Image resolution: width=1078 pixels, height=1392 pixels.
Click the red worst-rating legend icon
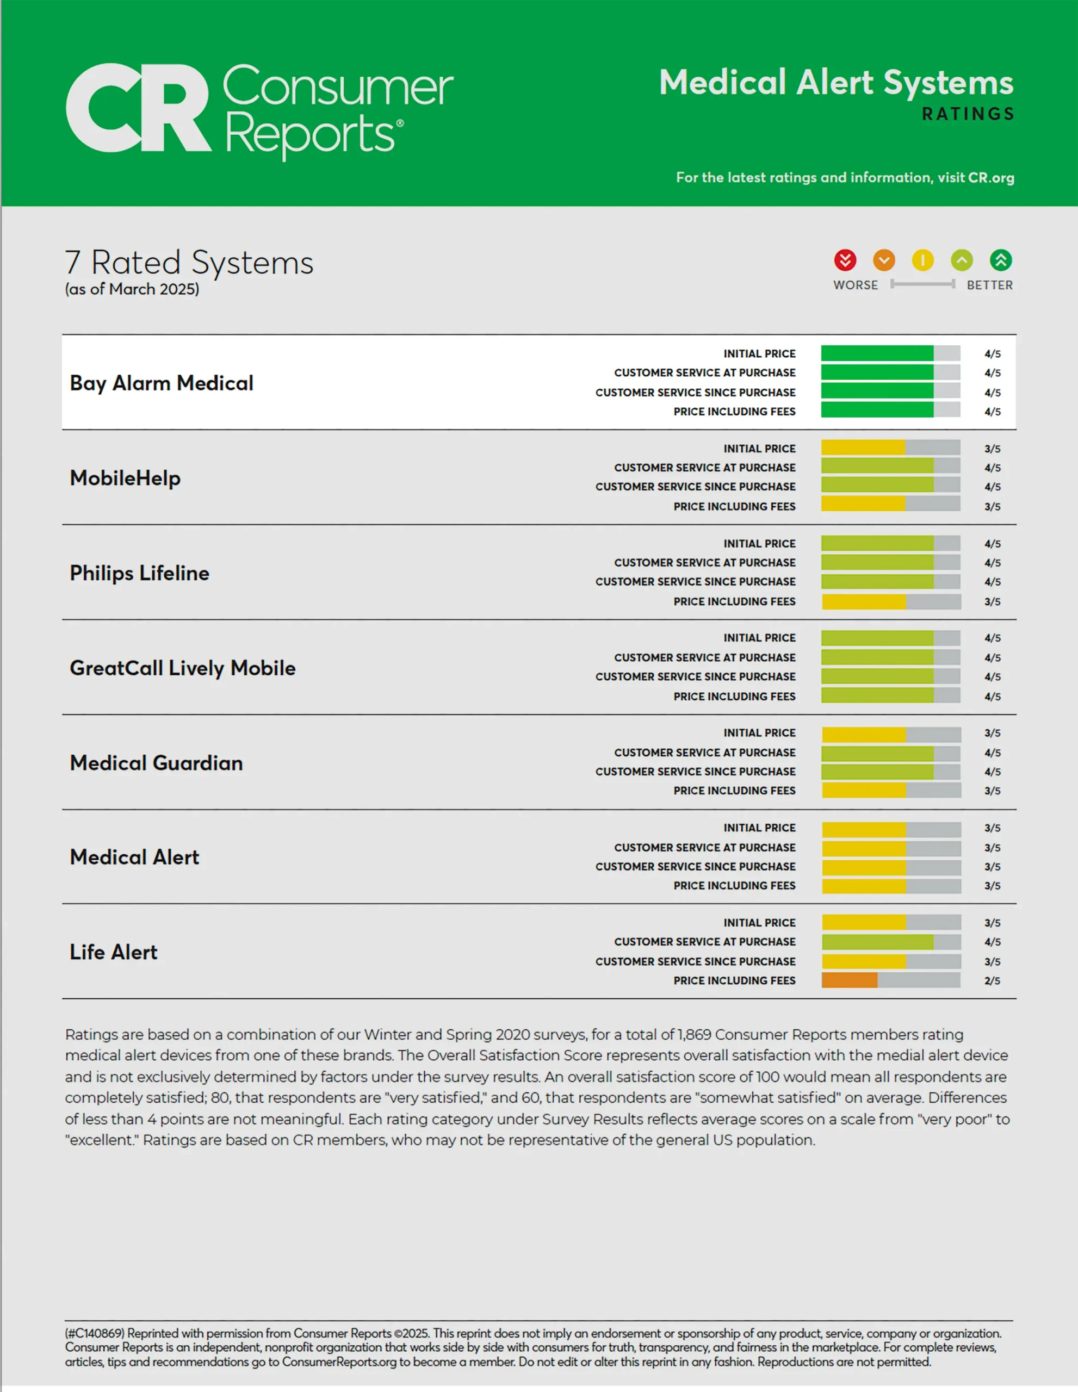point(845,260)
